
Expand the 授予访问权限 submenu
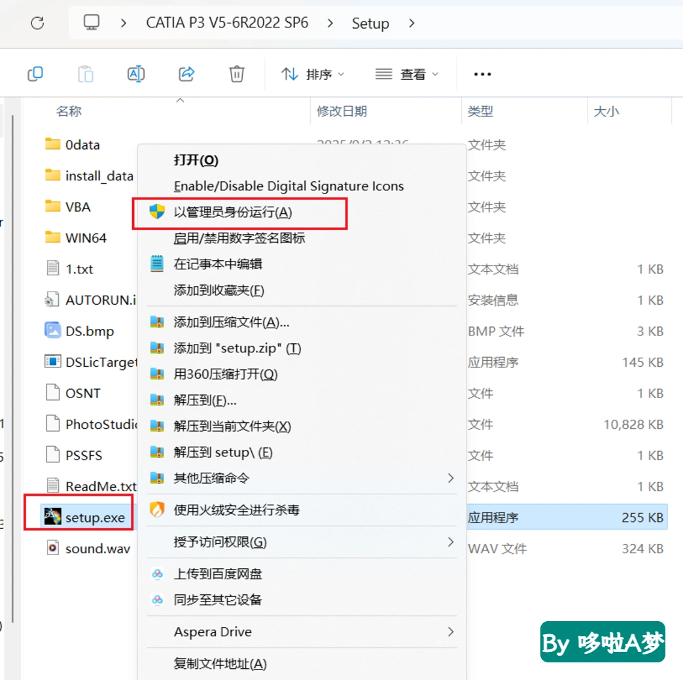click(302, 542)
